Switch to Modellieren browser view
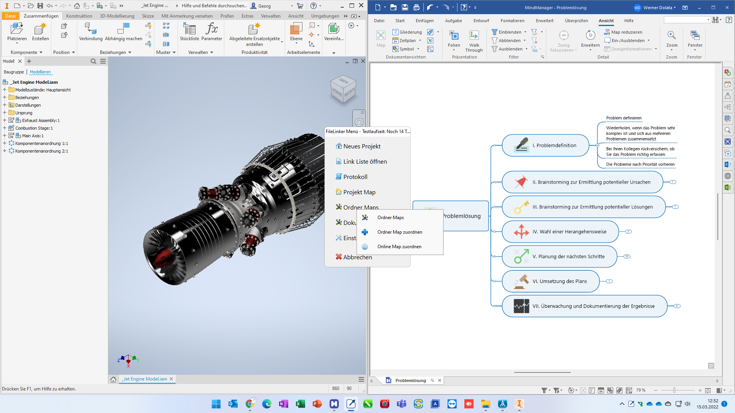The height and width of the screenshot is (413, 735). click(40, 72)
